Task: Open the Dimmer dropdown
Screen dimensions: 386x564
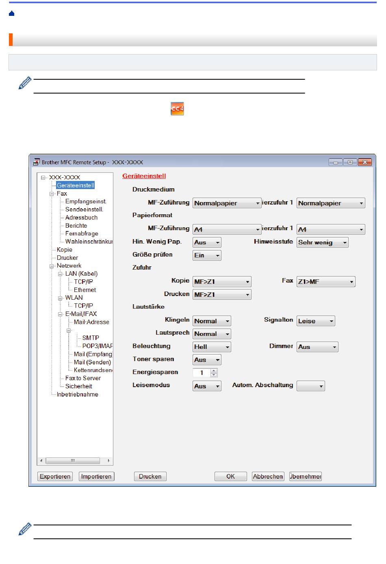Action: tap(317, 347)
